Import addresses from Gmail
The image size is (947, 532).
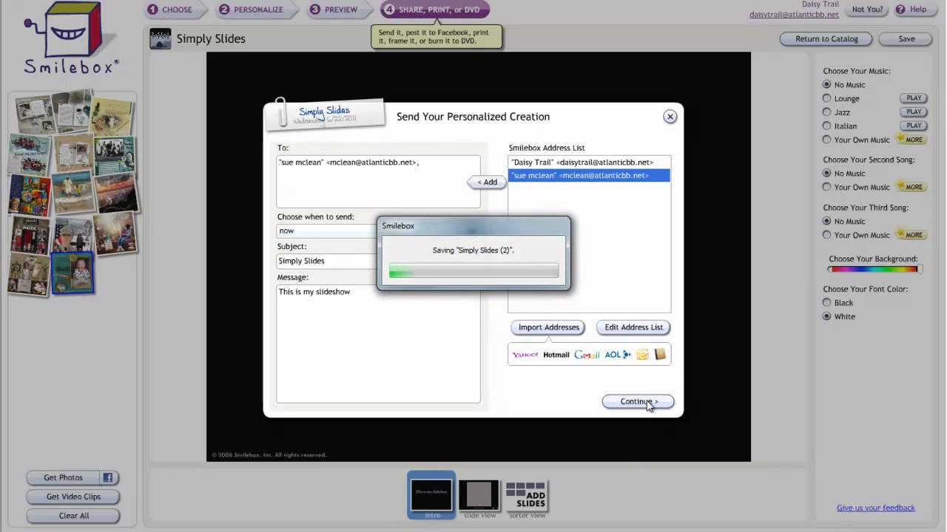[587, 355]
